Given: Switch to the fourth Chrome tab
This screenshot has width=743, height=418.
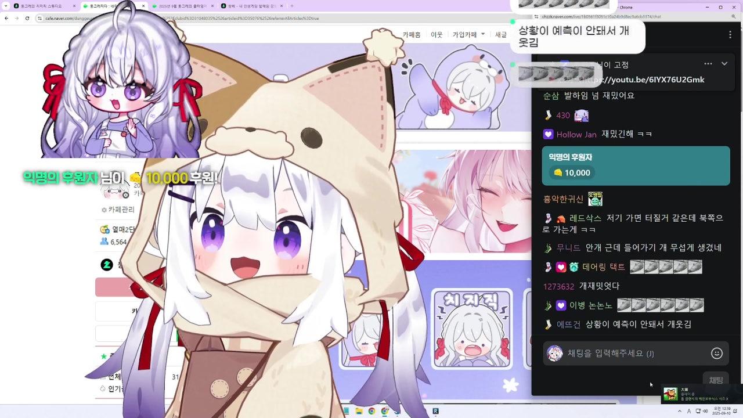Looking at the screenshot, I should pos(253,6).
